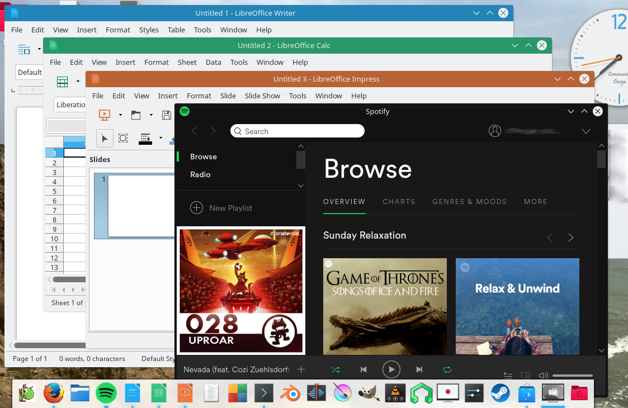Image resolution: width=628 pixels, height=408 pixels.
Task: Open the Relax & Unwind playlist cover
Action: coord(517,306)
